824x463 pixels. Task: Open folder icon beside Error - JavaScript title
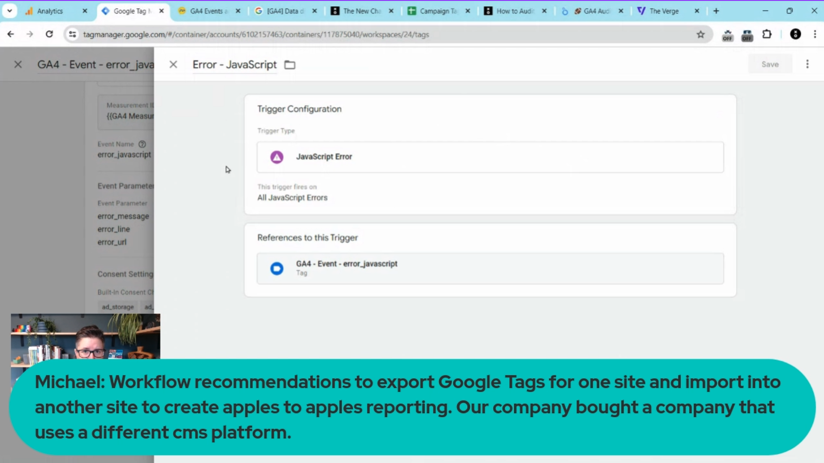tap(290, 65)
